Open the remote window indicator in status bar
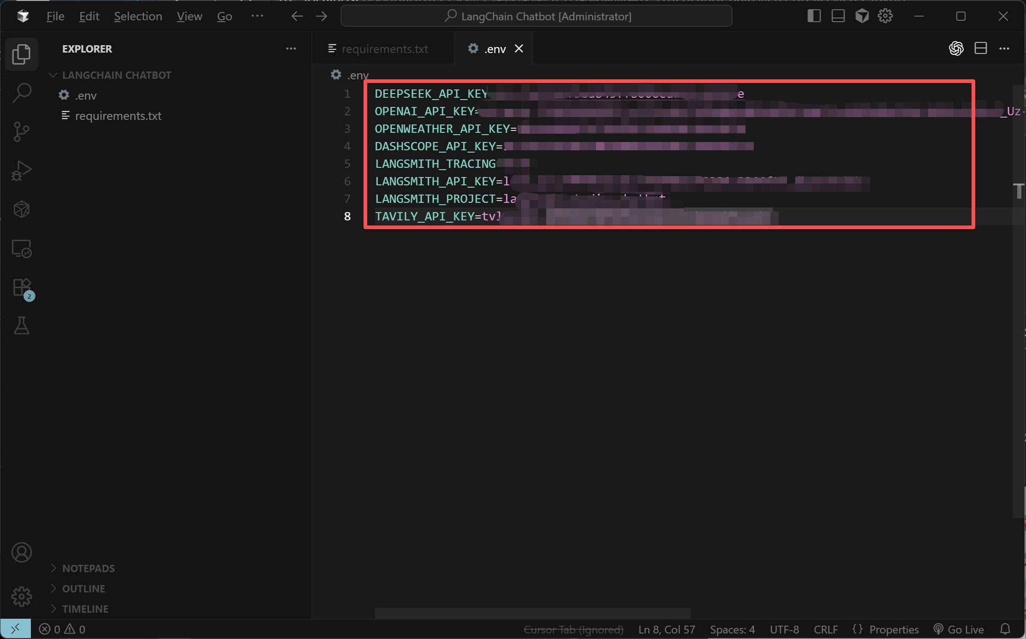1026x639 pixels. (15, 629)
